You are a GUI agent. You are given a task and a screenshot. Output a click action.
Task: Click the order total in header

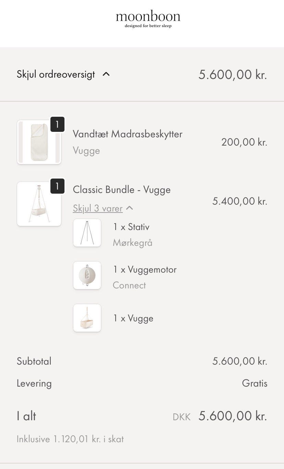click(233, 74)
